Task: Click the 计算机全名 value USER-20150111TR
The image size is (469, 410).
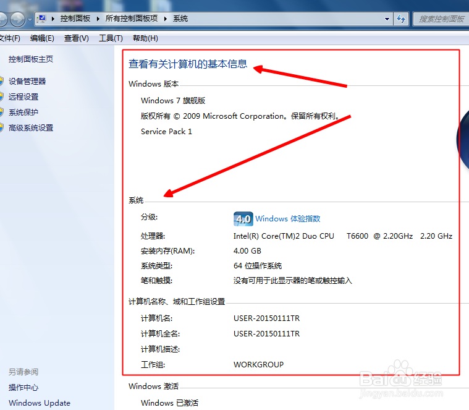Action: tap(266, 334)
